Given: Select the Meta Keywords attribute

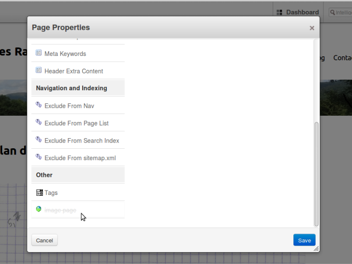Looking at the screenshot, I should [78, 53].
